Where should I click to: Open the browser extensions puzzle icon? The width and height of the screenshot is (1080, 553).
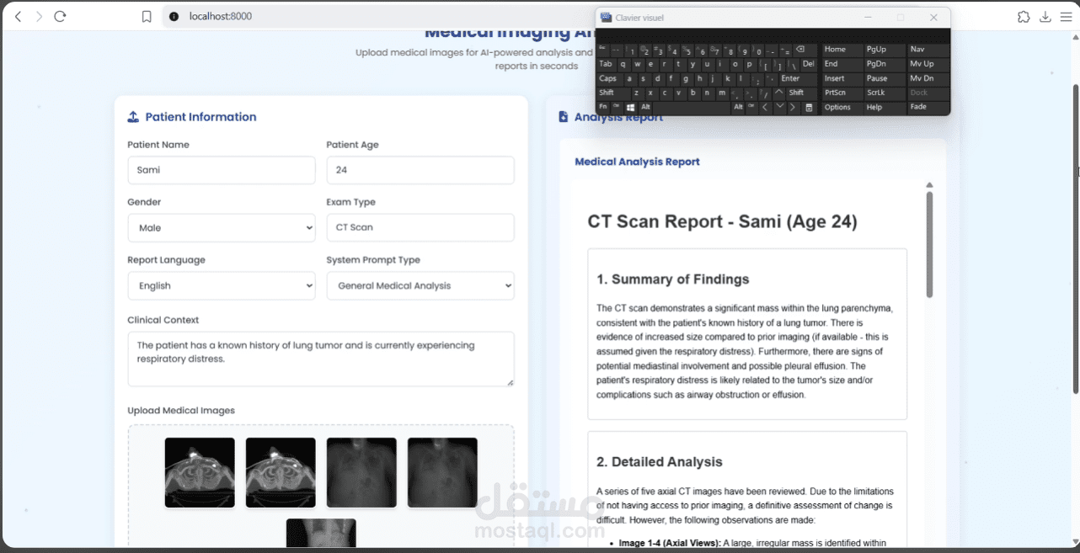1024,17
